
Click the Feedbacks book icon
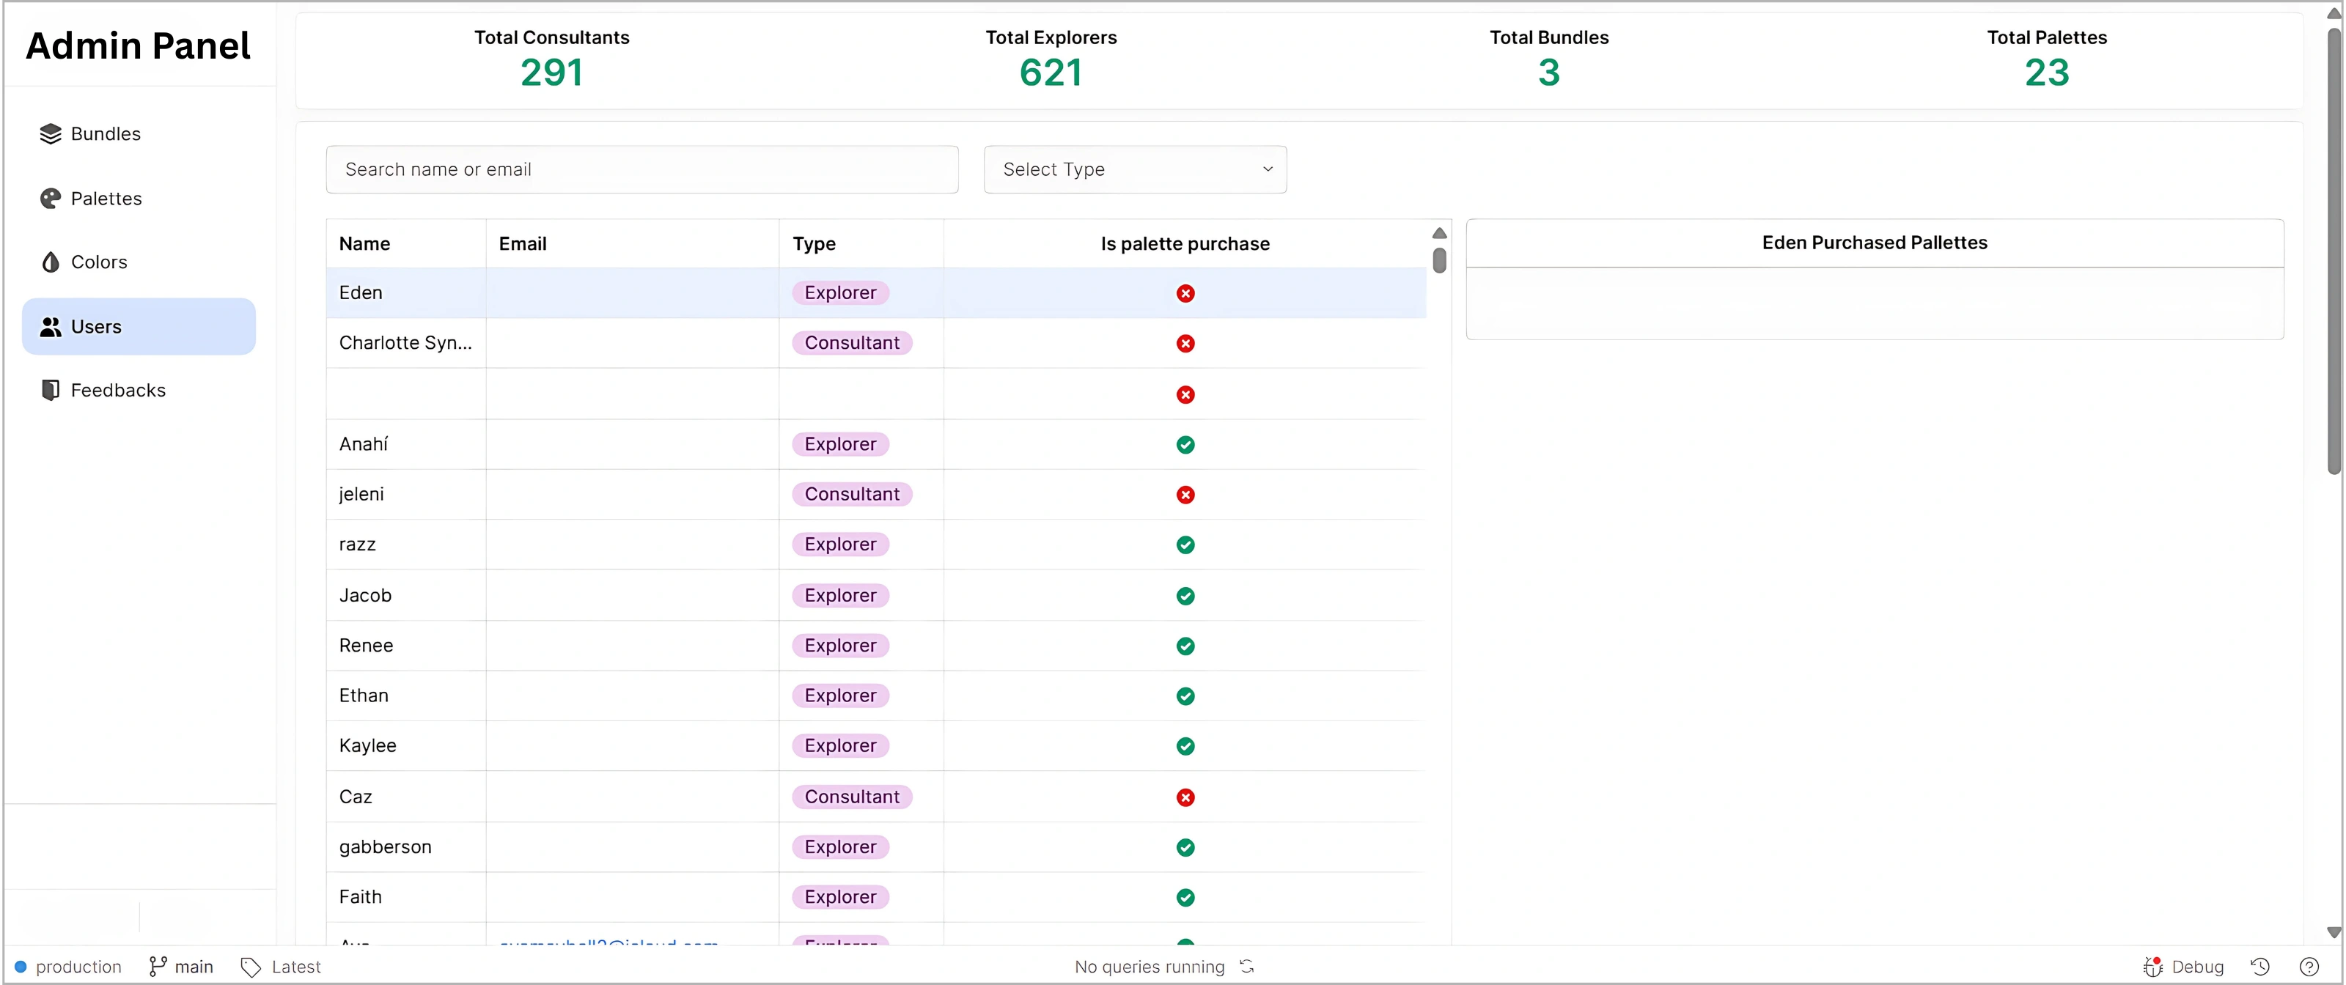point(50,391)
